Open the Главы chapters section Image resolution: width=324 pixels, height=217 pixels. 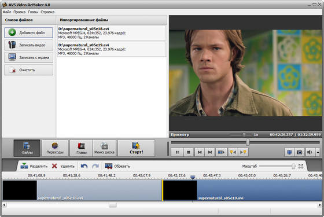[x=81, y=148]
